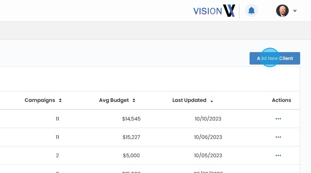
Task: Sort table by Avg Budget header label
Action: click(114, 100)
